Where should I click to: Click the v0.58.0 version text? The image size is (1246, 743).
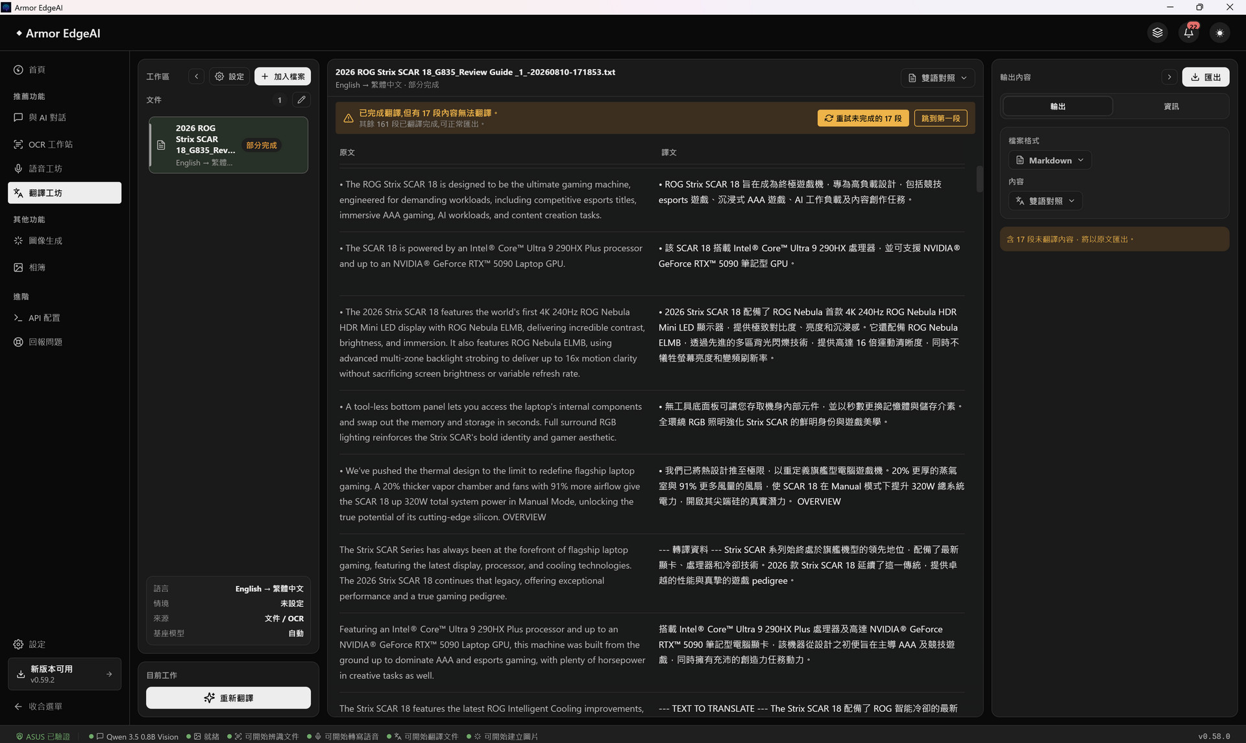coord(1214,737)
